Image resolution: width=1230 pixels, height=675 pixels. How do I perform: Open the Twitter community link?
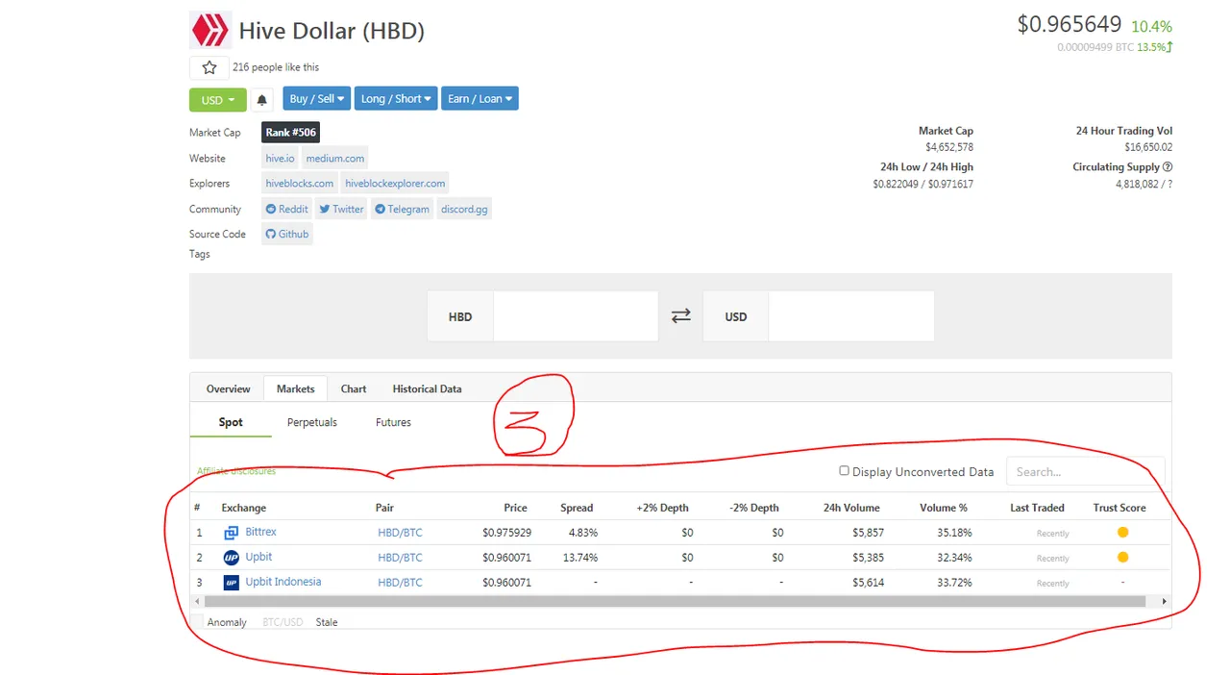(x=342, y=210)
